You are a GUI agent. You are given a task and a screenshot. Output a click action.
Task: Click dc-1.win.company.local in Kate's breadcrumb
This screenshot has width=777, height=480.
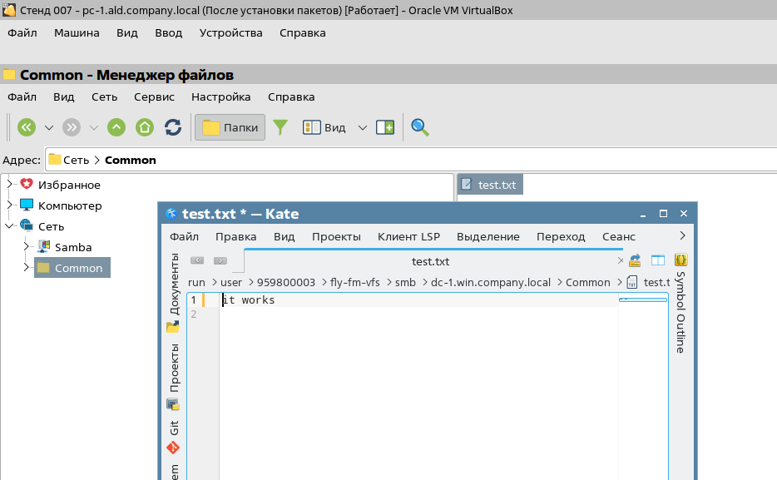tap(491, 282)
